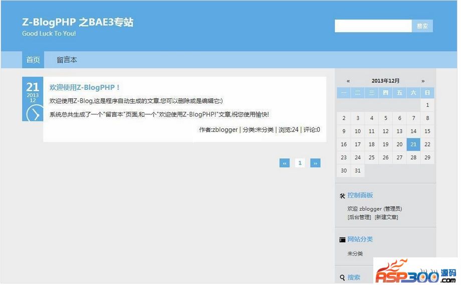Click the 2013年12月 calendar title
Image resolution: width=461 pixels, height=285 pixels.
[x=385, y=81]
